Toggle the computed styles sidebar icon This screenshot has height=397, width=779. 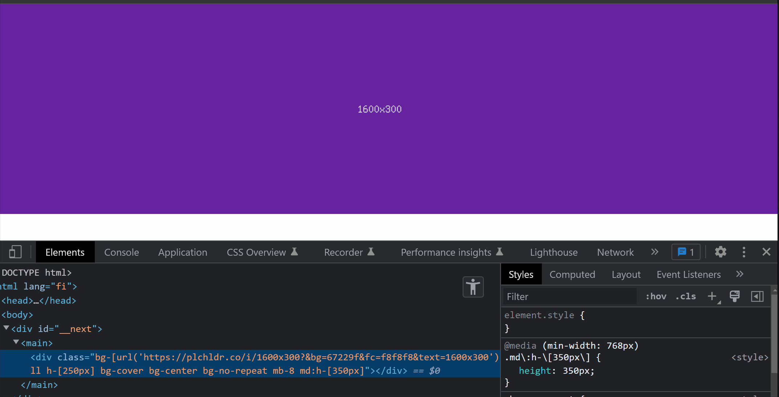point(757,296)
